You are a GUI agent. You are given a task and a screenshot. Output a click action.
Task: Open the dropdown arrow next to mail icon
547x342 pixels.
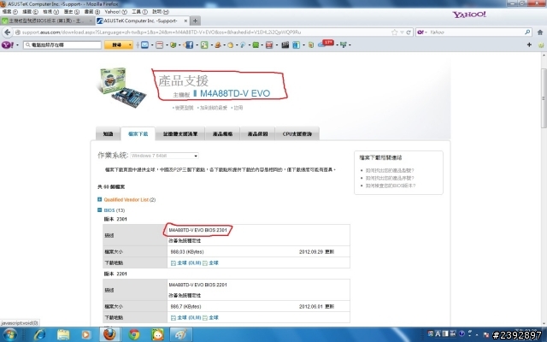pyautogui.click(x=152, y=45)
